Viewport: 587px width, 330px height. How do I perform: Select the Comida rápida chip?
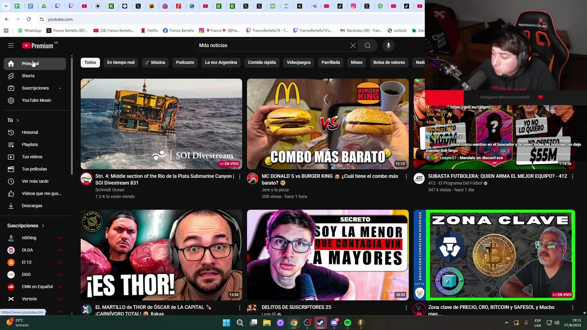262,62
